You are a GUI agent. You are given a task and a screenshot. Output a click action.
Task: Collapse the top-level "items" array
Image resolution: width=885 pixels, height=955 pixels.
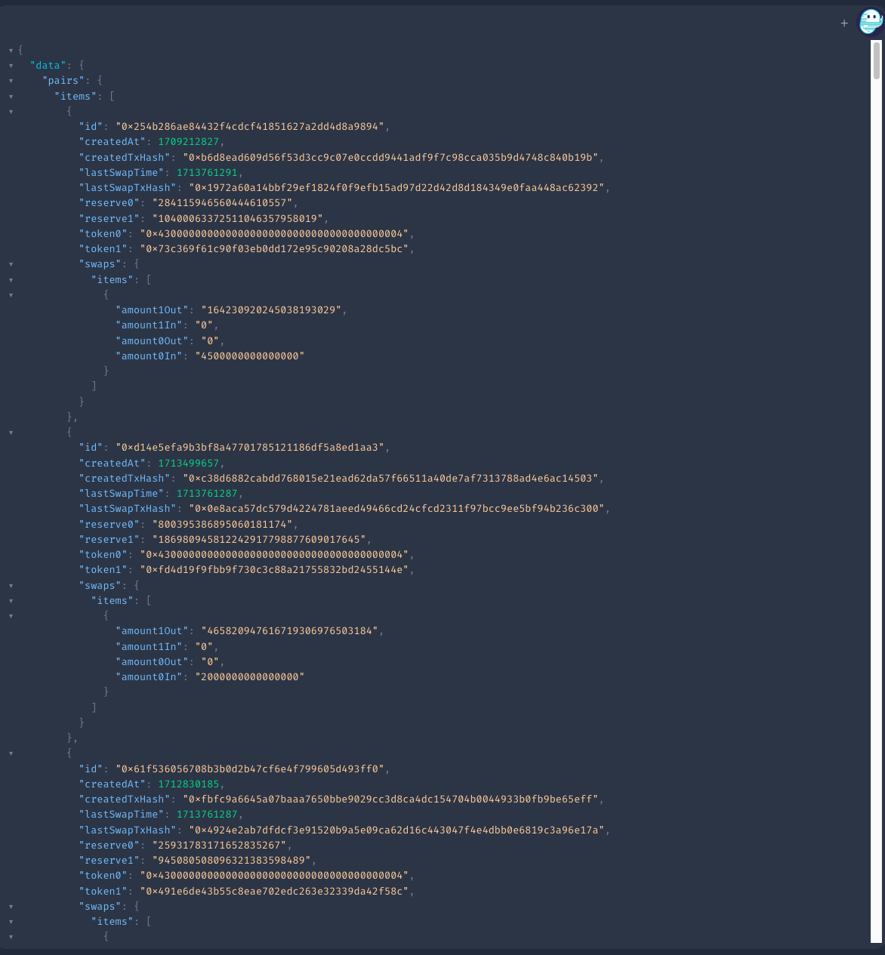point(11,96)
